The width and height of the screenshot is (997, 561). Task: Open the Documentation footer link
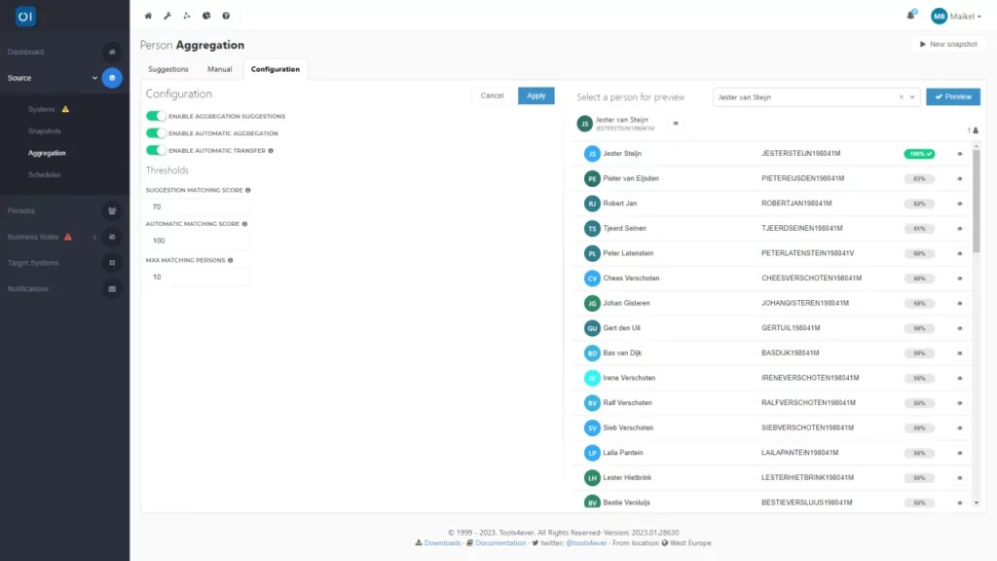499,542
